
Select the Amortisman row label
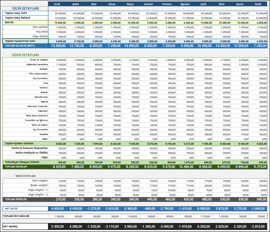[x=41, y=97]
